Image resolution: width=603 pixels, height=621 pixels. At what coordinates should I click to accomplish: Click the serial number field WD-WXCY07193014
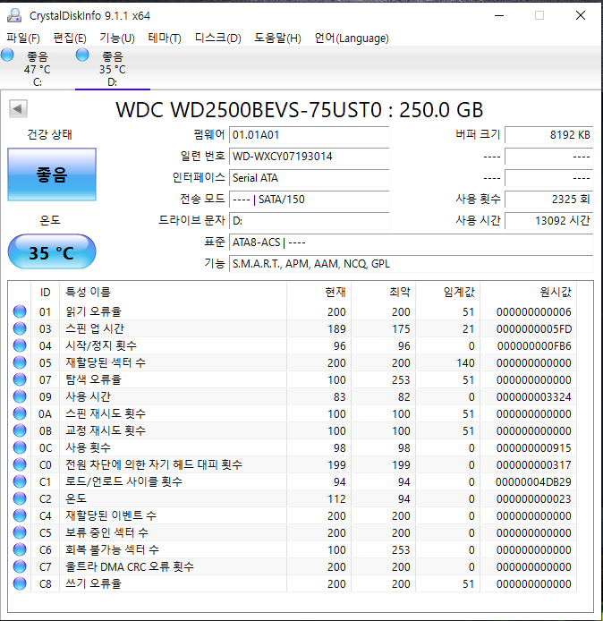pyautogui.click(x=310, y=157)
